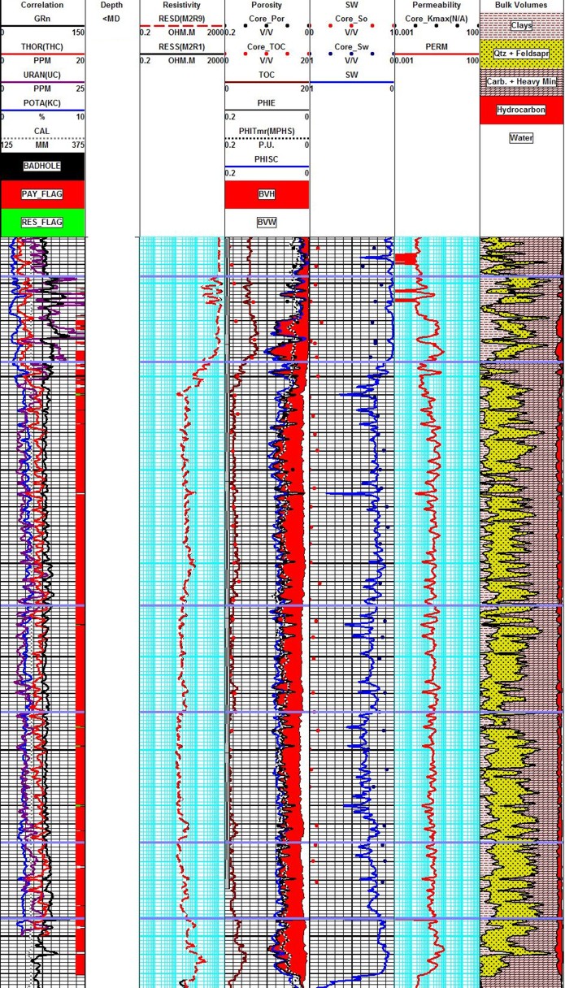The height and width of the screenshot is (988, 565).
Task: Select the Permeability track header
Action: (x=437, y=5)
